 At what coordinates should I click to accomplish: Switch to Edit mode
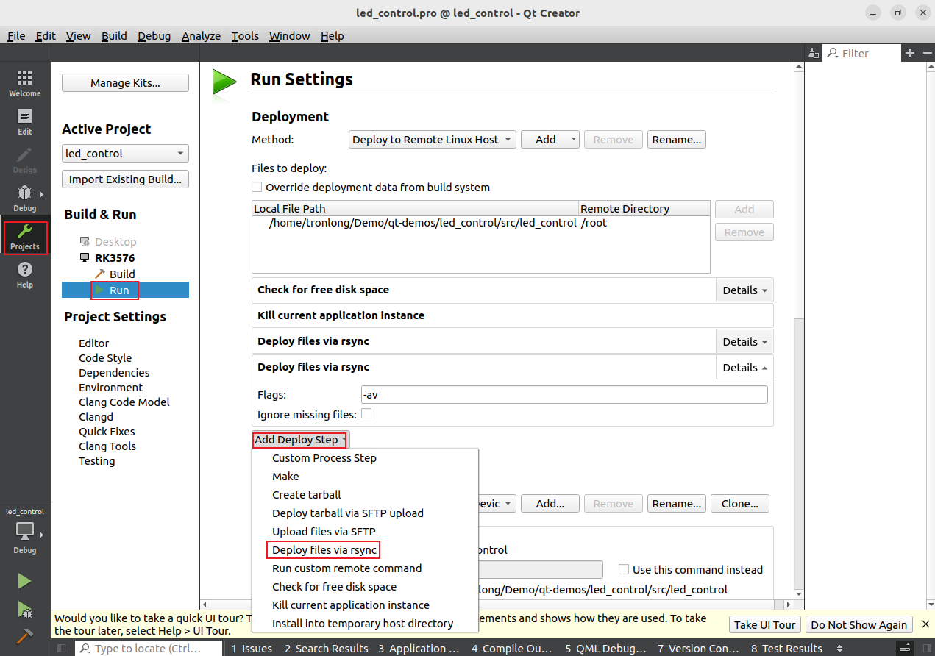click(x=25, y=122)
